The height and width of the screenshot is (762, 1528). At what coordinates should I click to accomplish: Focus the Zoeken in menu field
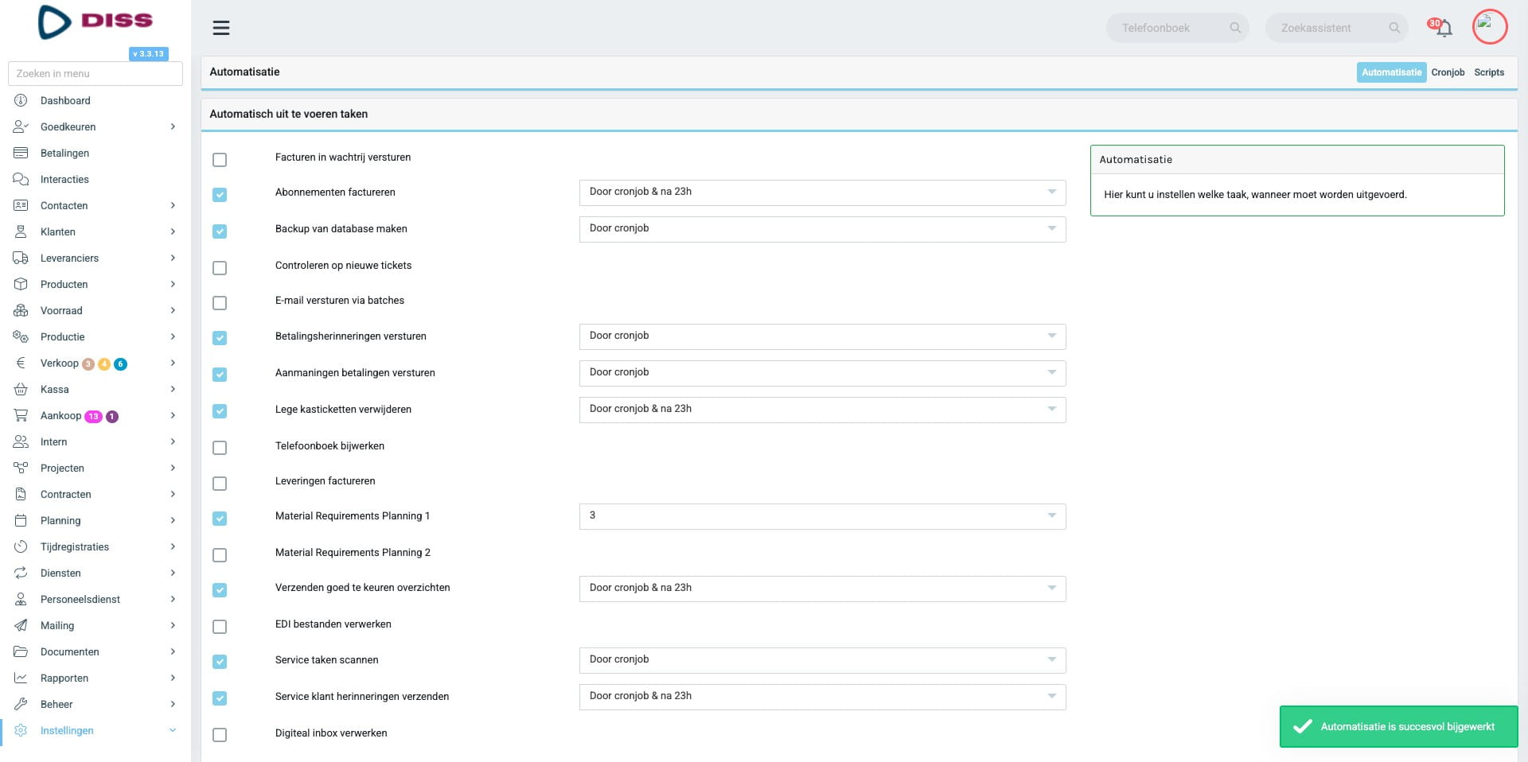(x=95, y=73)
